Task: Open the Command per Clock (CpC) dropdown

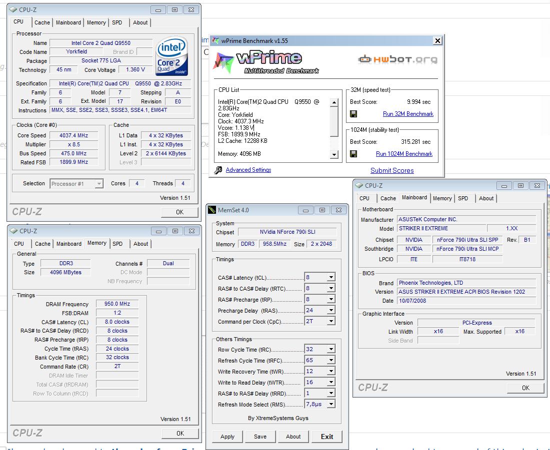Action: click(x=331, y=321)
